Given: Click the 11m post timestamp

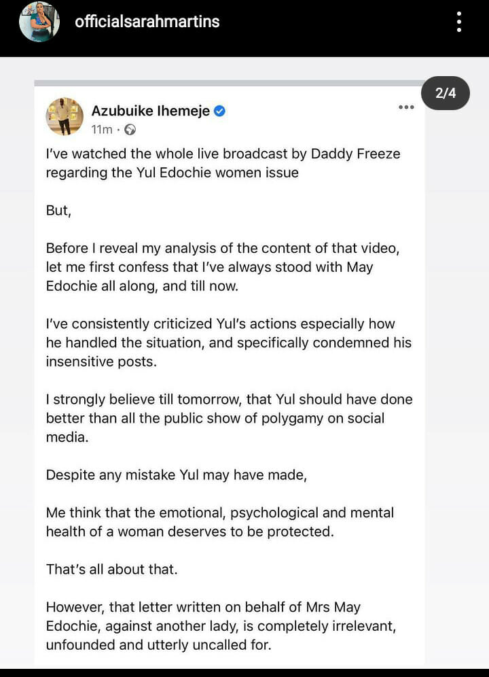Looking at the screenshot, I should point(101,129).
